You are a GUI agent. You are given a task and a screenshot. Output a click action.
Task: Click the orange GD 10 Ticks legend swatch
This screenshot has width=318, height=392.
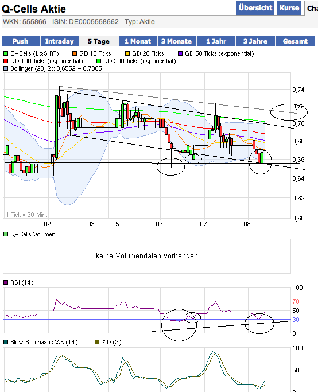pos(75,53)
